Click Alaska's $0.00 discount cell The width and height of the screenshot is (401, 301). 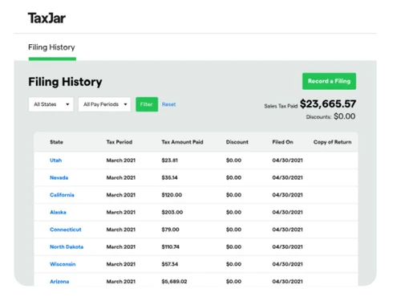click(x=233, y=212)
